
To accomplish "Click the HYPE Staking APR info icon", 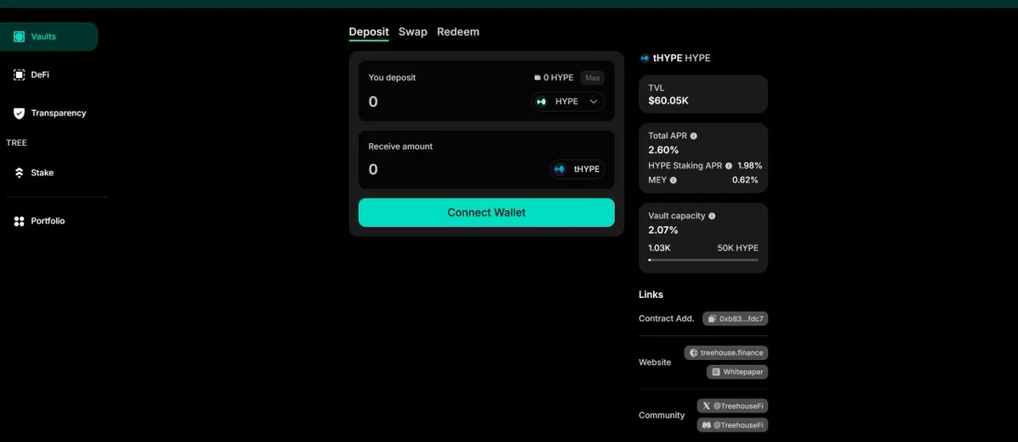I will click(x=729, y=166).
